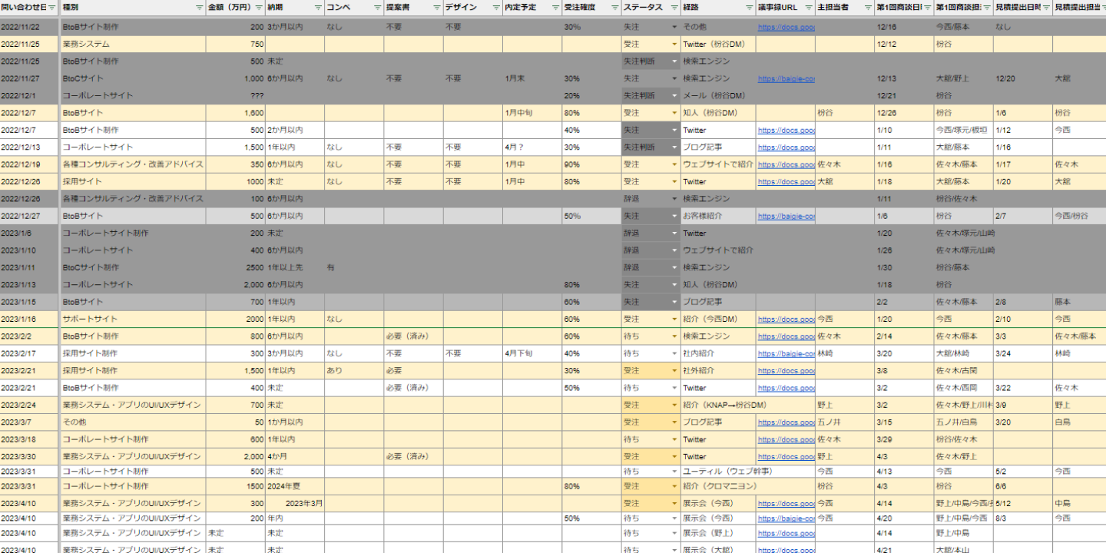Select the お客様紹介 route cell
1106x553 pixels.
[x=717, y=216]
